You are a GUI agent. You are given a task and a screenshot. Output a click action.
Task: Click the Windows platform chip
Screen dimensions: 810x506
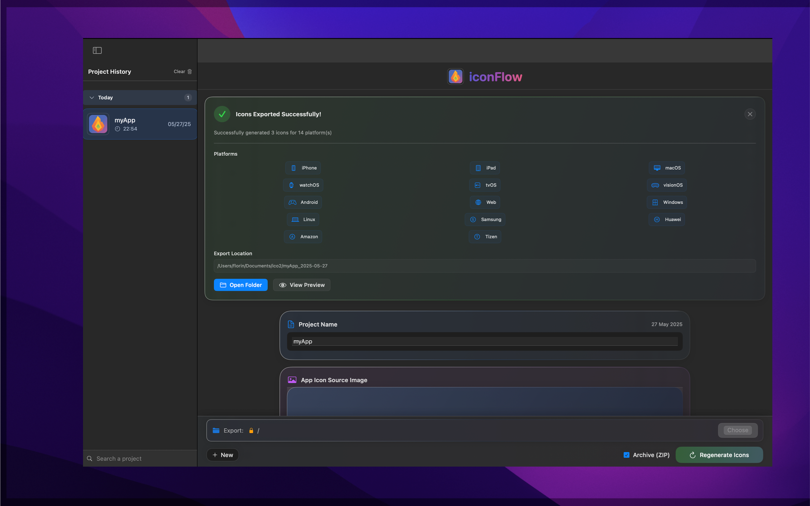(667, 202)
